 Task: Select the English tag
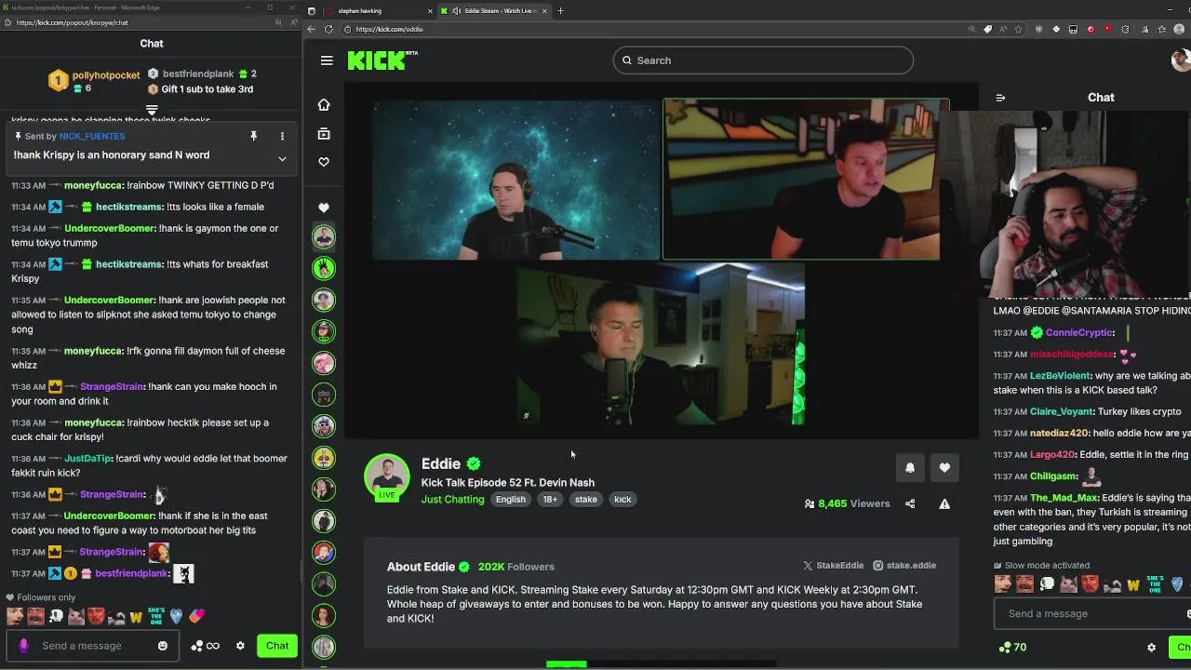click(510, 500)
